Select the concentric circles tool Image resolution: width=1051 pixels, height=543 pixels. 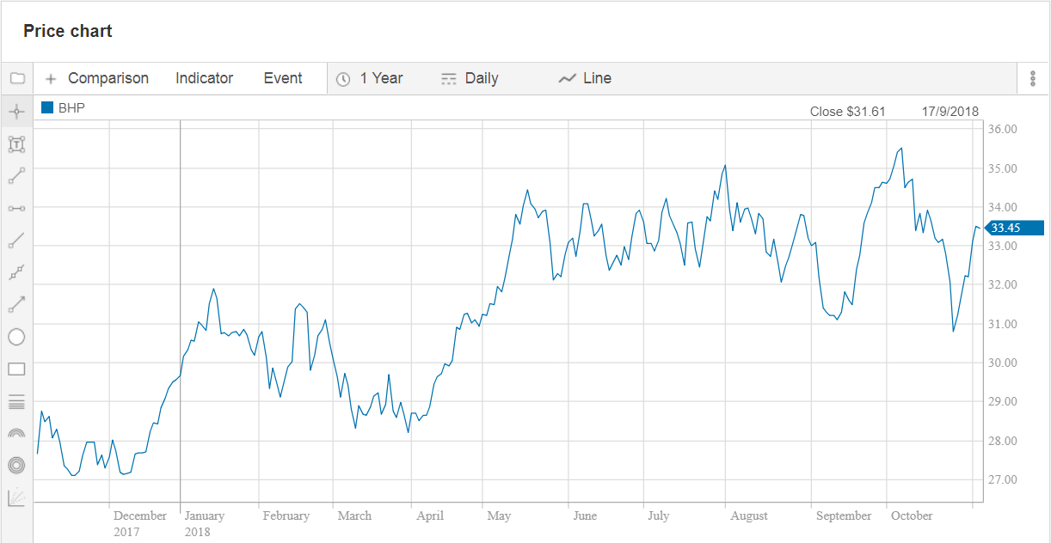pos(16,465)
